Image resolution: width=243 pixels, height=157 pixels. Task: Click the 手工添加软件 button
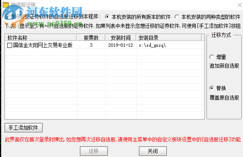23,128
